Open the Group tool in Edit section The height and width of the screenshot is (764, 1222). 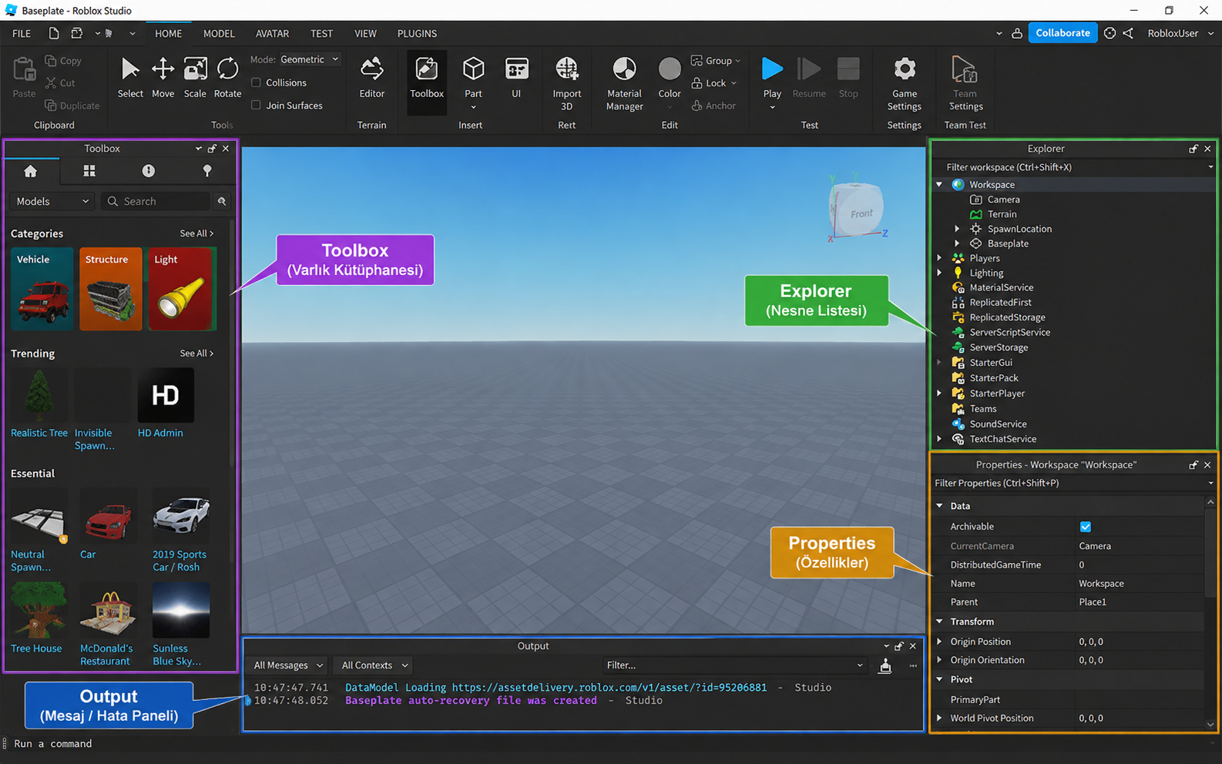pyautogui.click(x=716, y=61)
